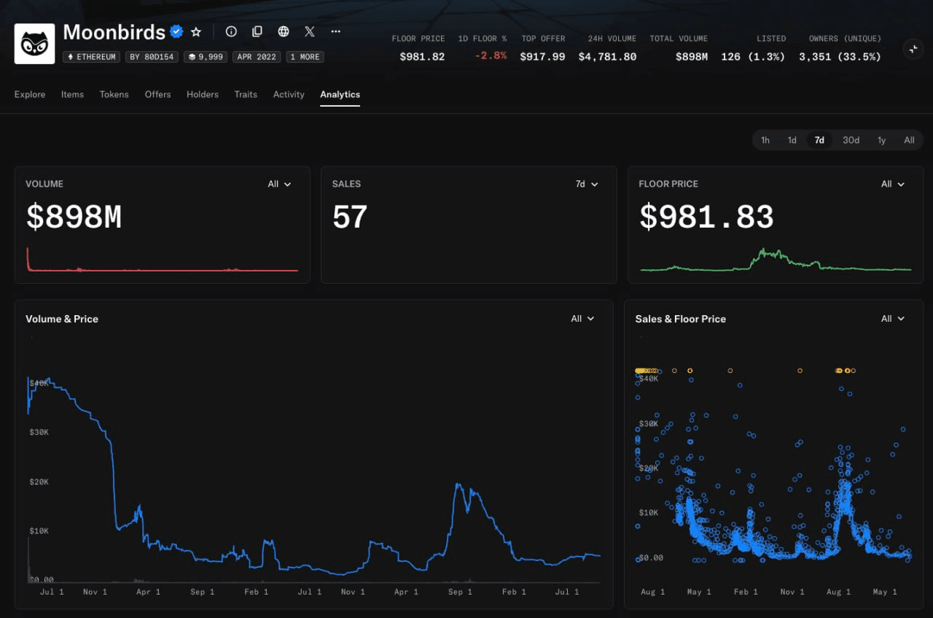Click the APR 2022 date chip
933x618 pixels.
(x=257, y=57)
